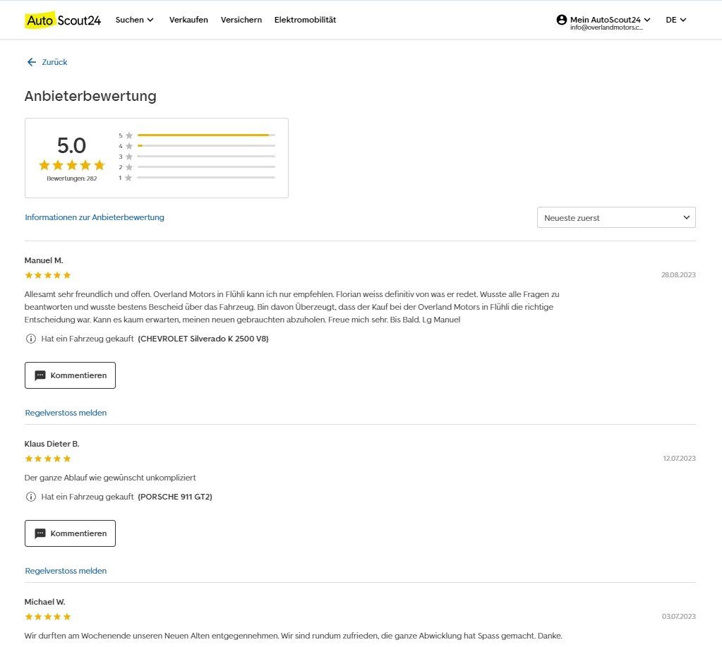
Task: Click the star icon in the 1-star row
Action: point(128,178)
